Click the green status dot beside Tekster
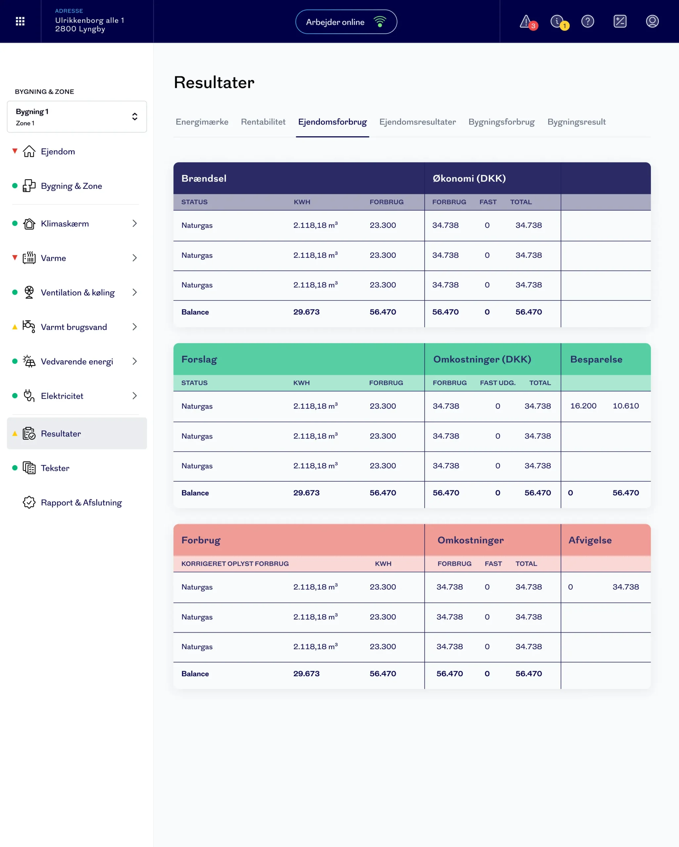Screen dimensions: 679x847 (15, 468)
